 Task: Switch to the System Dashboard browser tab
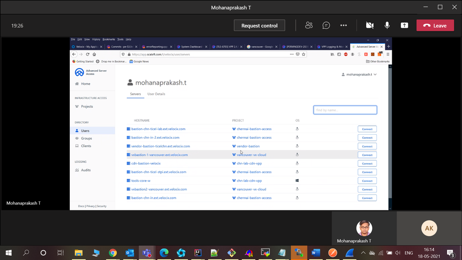[192, 47]
